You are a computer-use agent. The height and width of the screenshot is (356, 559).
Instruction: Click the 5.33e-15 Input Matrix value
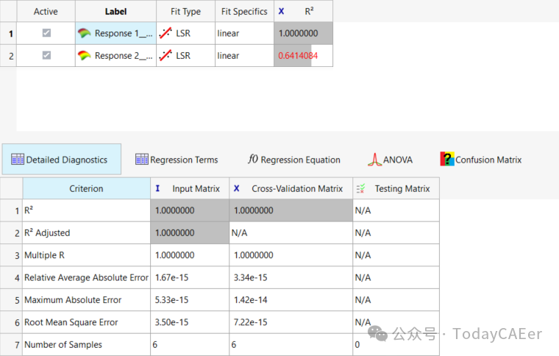click(171, 299)
